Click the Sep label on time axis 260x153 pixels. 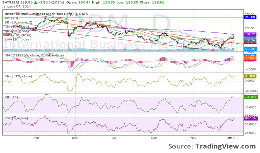pyautogui.click(x=154, y=138)
